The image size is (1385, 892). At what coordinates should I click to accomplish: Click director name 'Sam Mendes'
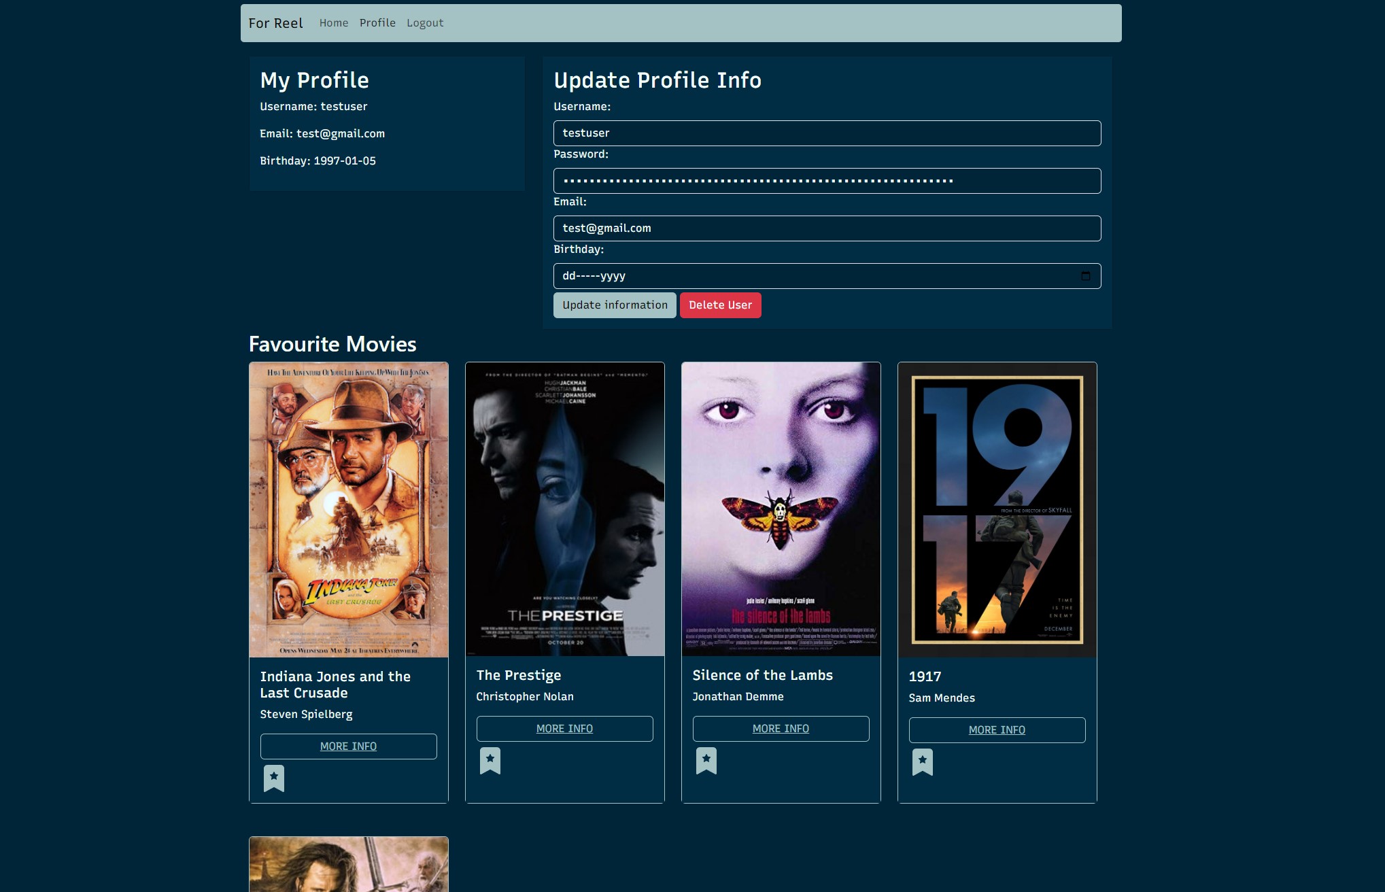[x=942, y=698]
